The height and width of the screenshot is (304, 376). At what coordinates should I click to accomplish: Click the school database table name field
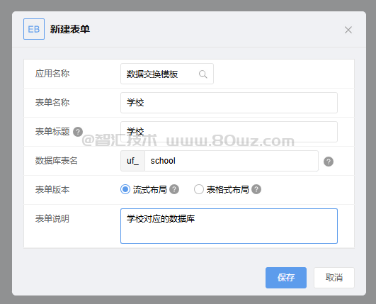click(x=232, y=161)
